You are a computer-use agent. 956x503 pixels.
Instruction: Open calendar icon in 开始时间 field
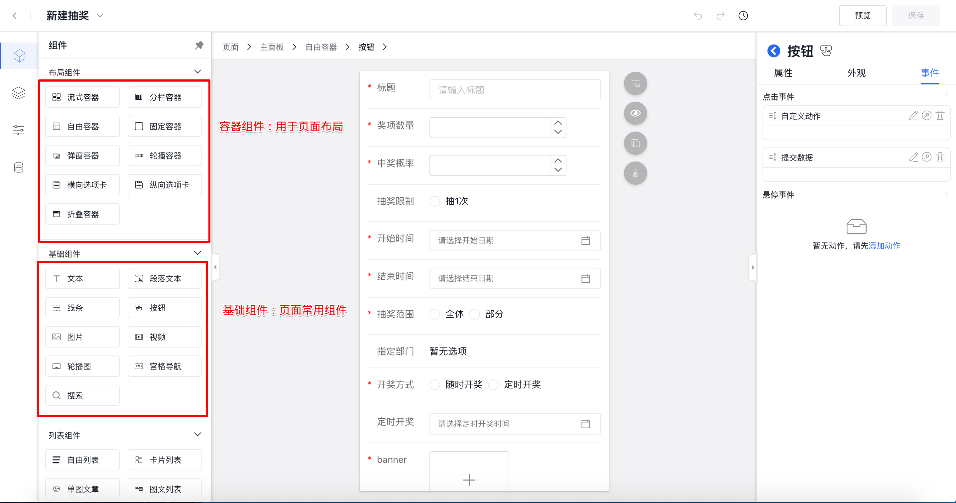point(586,241)
